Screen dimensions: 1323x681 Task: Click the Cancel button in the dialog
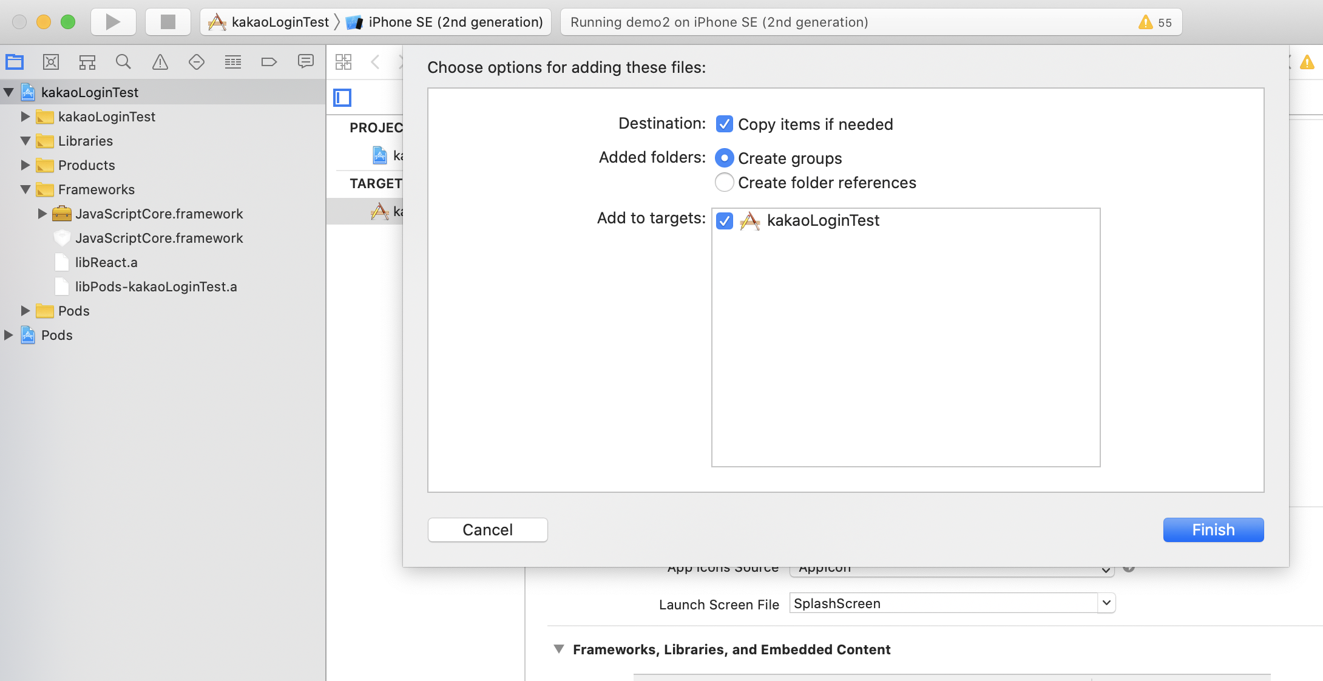tap(488, 530)
